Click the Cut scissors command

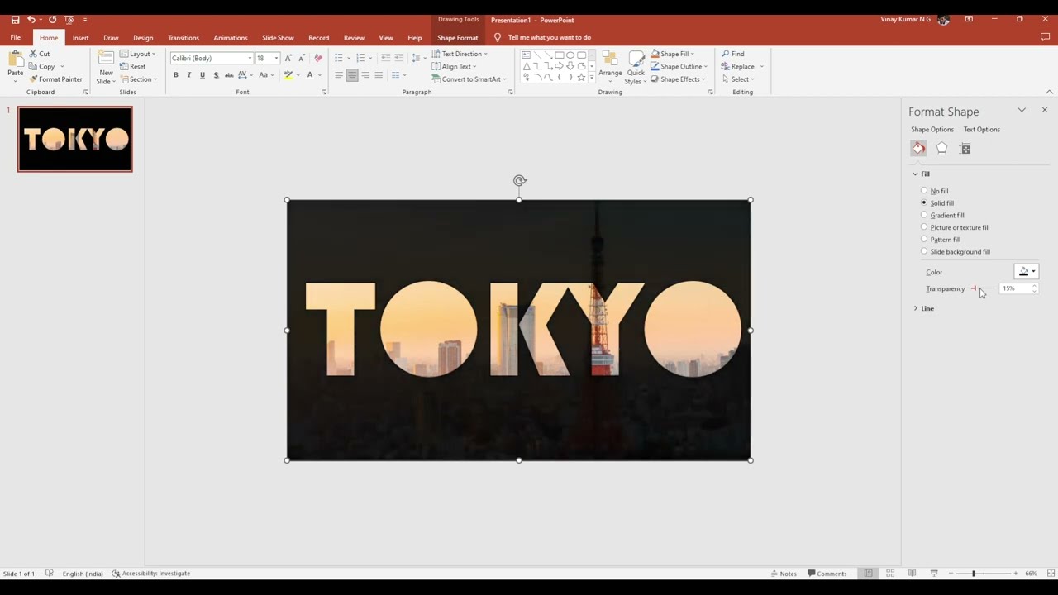point(40,54)
